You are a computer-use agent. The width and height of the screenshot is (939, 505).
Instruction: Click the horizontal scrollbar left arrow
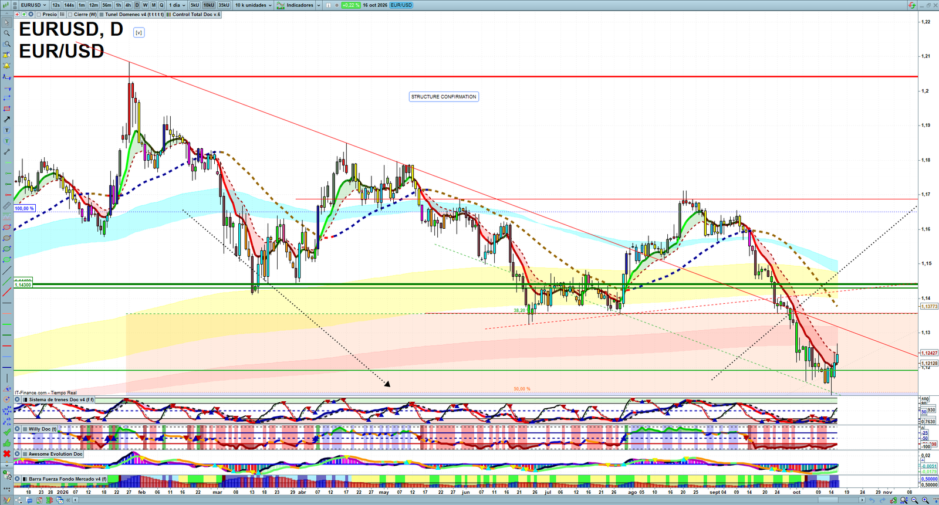(x=75, y=500)
